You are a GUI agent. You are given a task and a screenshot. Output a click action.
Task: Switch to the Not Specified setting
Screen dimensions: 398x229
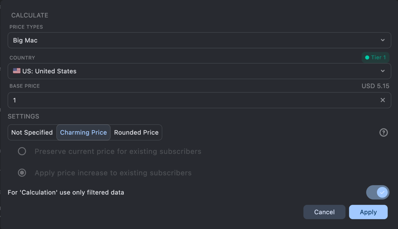(x=32, y=132)
